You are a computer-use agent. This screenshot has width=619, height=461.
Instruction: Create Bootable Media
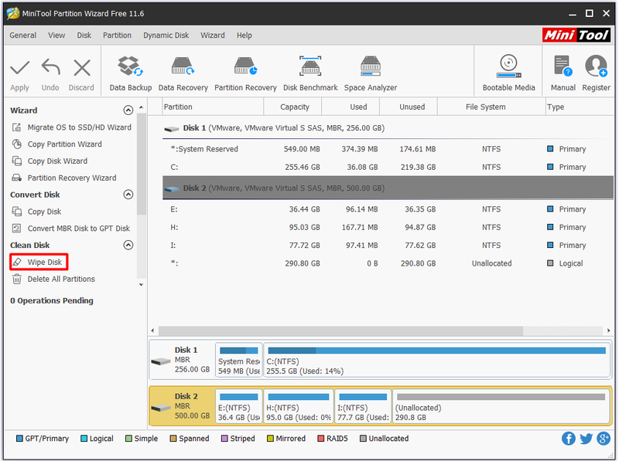point(508,73)
